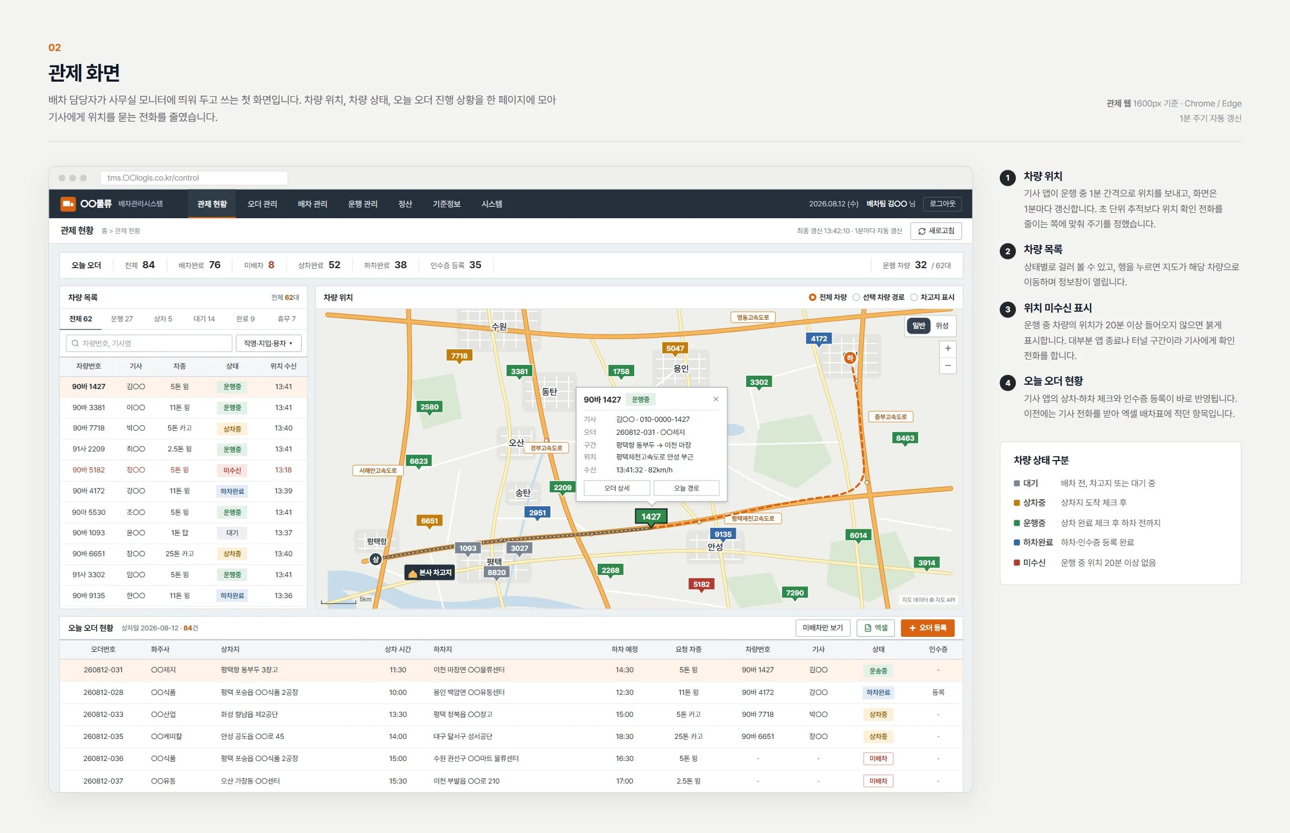
Task: Open the 배차 관리 menu
Action: [x=313, y=204]
